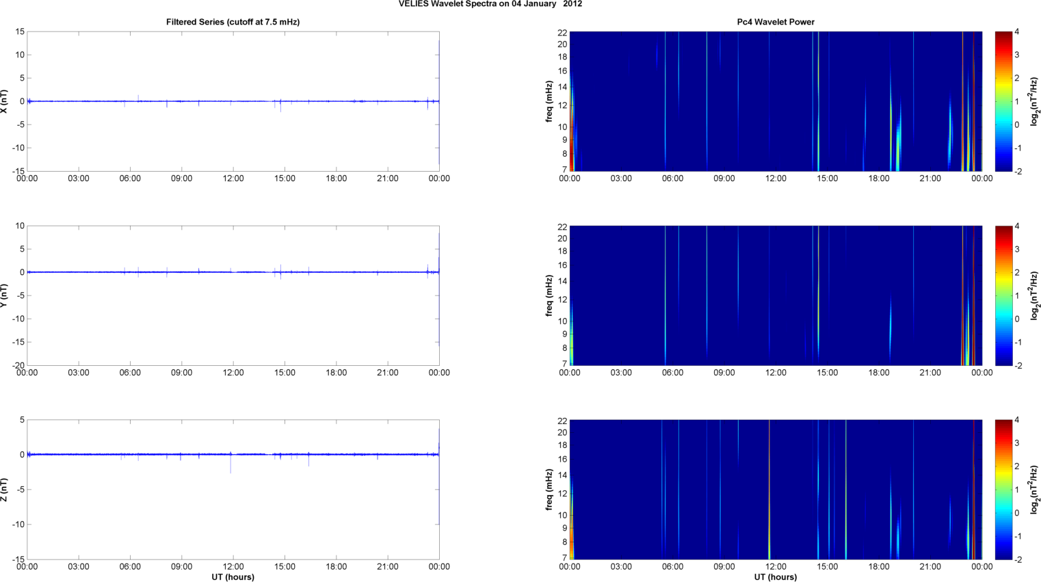Click the downward Z spike near 12:00

pos(230,465)
